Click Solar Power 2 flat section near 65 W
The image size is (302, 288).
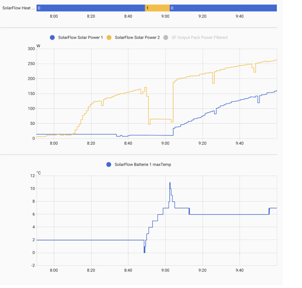click(x=161, y=119)
